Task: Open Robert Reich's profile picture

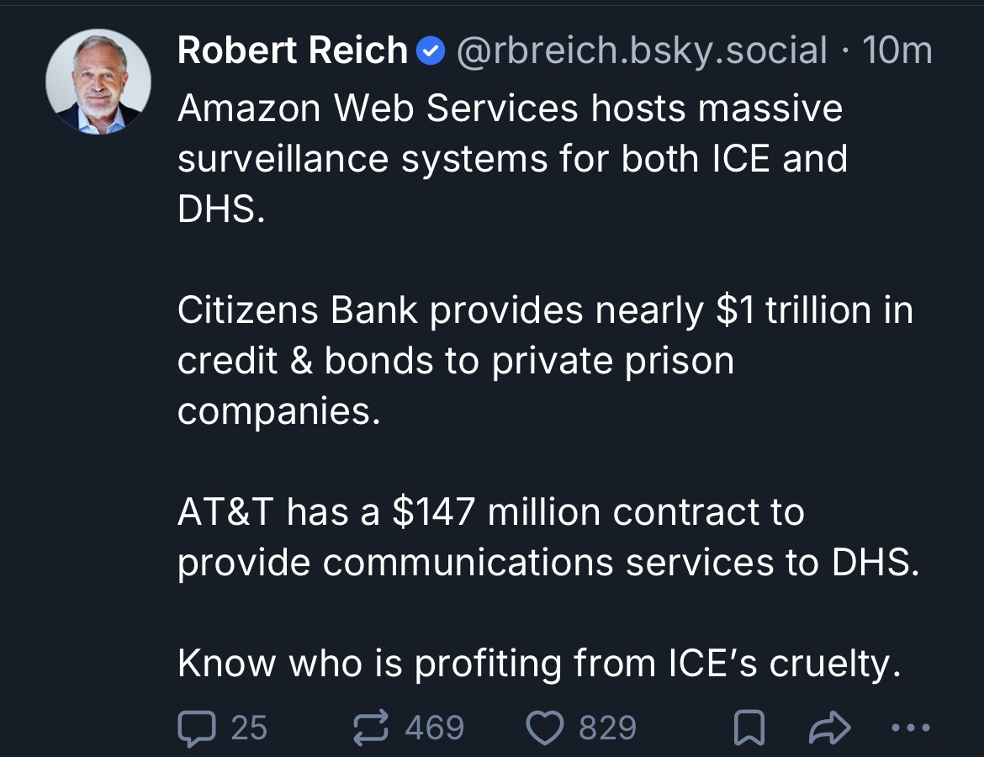Action: pyautogui.click(x=98, y=83)
